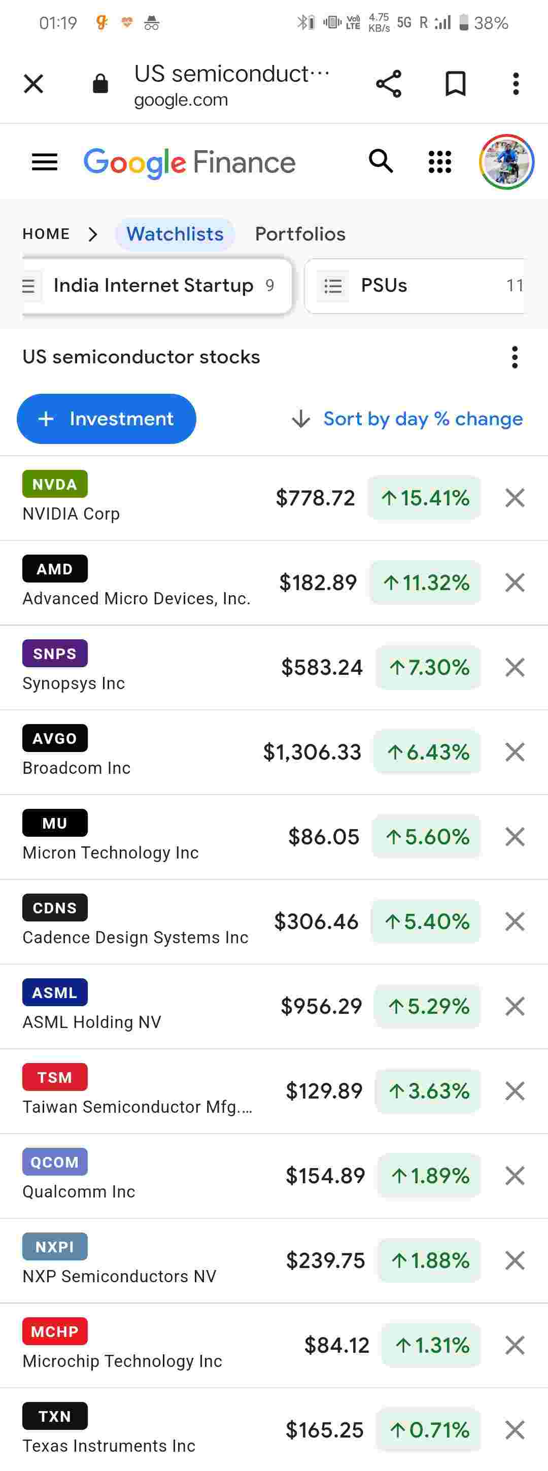Tap the search magnifier icon

click(x=381, y=161)
